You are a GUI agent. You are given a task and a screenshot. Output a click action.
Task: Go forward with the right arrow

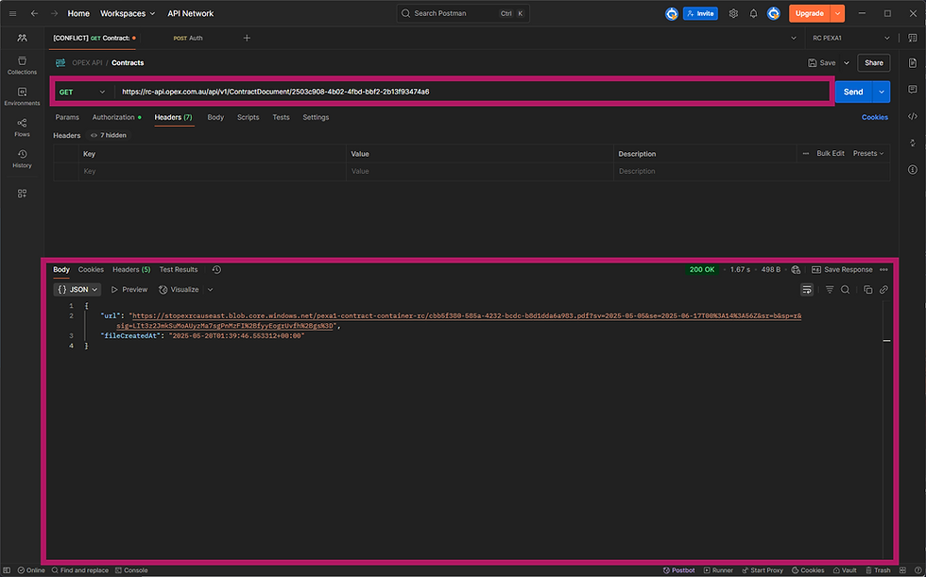point(55,13)
